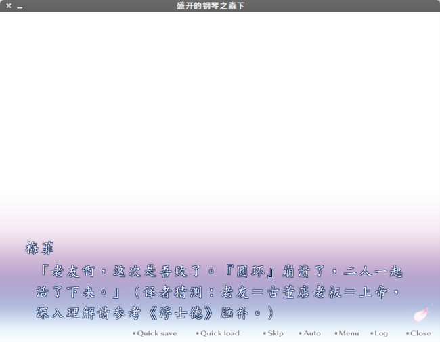Screen dimensions: 440x342
Task: Click the small square bullet before Quick save
Action: click(x=134, y=333)
